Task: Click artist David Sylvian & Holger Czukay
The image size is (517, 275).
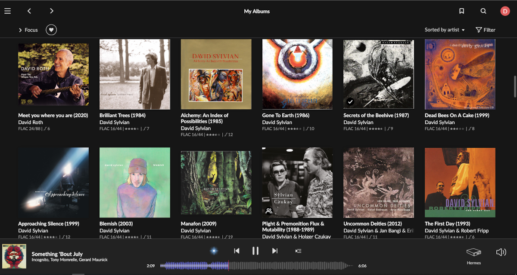Action: [x=296, y=237]
